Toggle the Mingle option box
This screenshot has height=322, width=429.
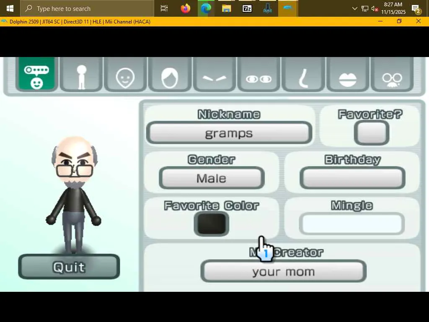click(352, 224)
